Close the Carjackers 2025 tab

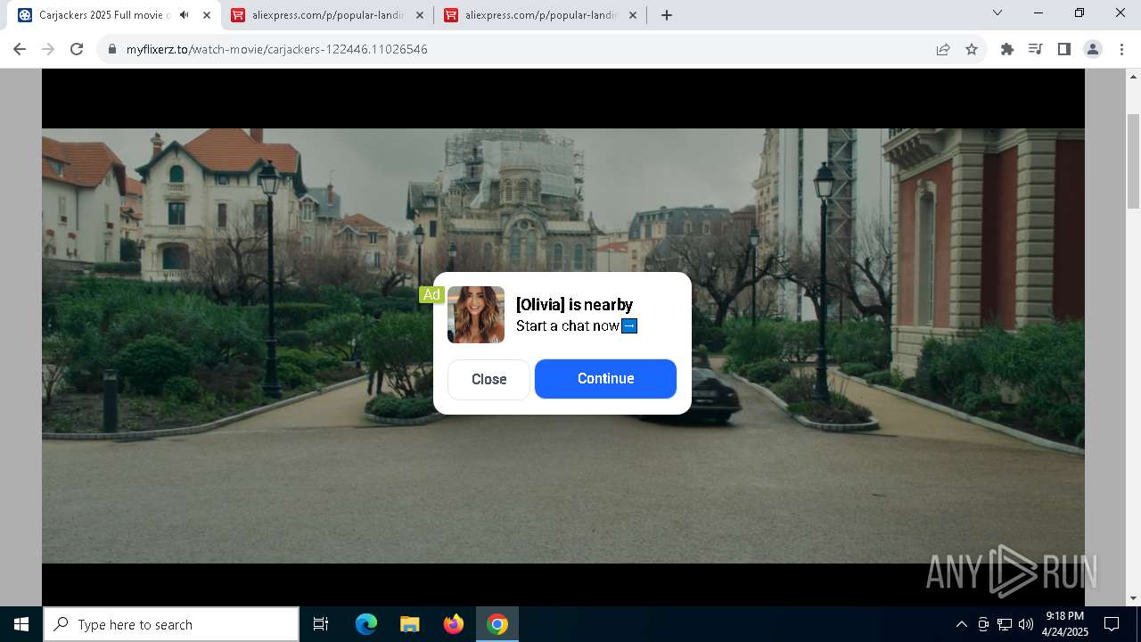pos(207,15)
